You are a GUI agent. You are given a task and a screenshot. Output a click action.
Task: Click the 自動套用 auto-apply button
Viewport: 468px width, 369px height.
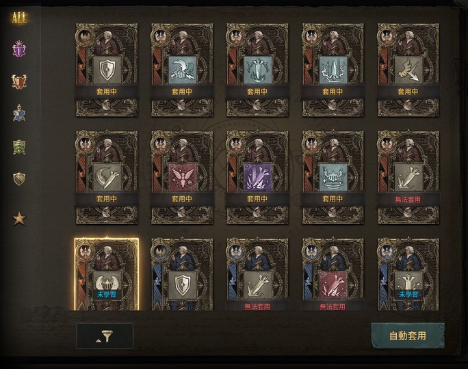tap(408, 336)
